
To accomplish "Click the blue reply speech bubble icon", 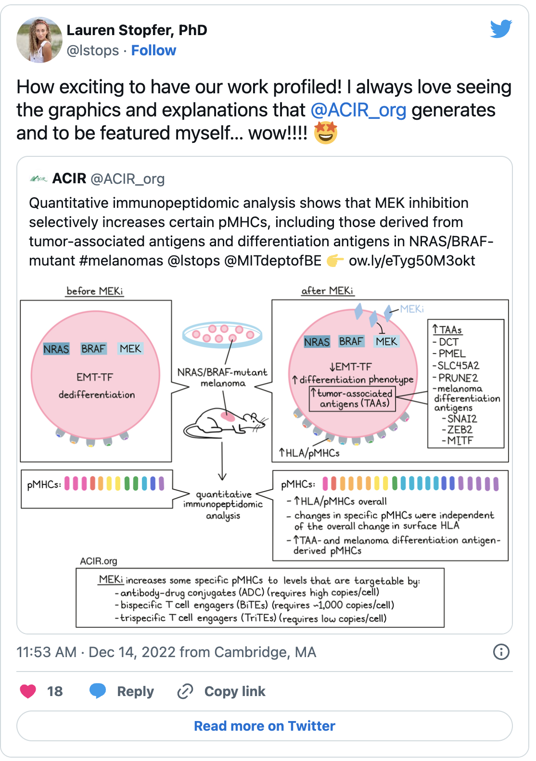I will point(98,691).
